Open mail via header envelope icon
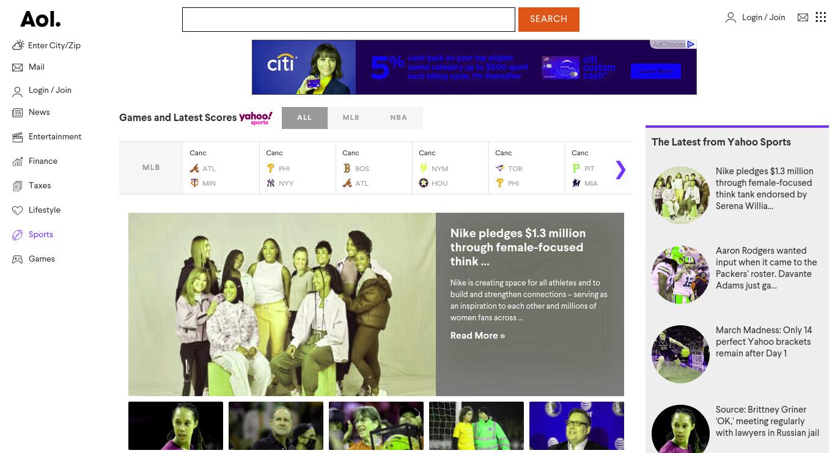This screenshot has height=453, width=835. (x=803, y=18)
